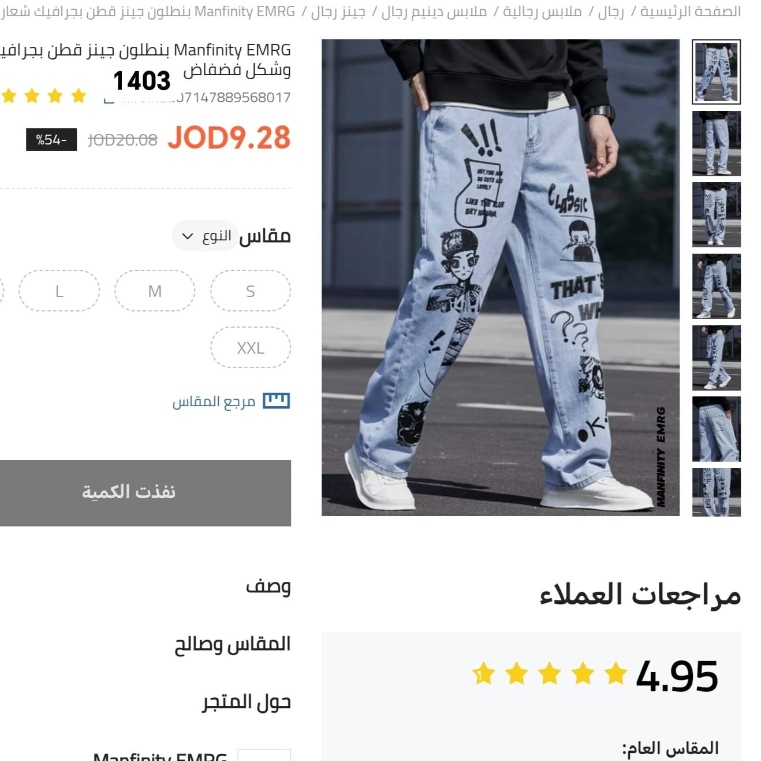This screenshot has height=761, width=761.
Task: Click the copy icon beside the SKU number
Action: 108,101
